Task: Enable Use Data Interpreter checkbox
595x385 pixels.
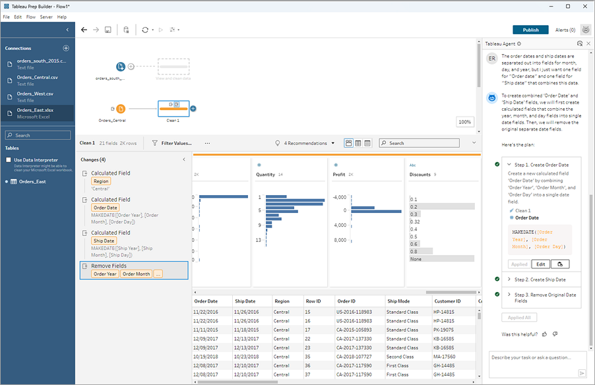Action: (9, 160)
